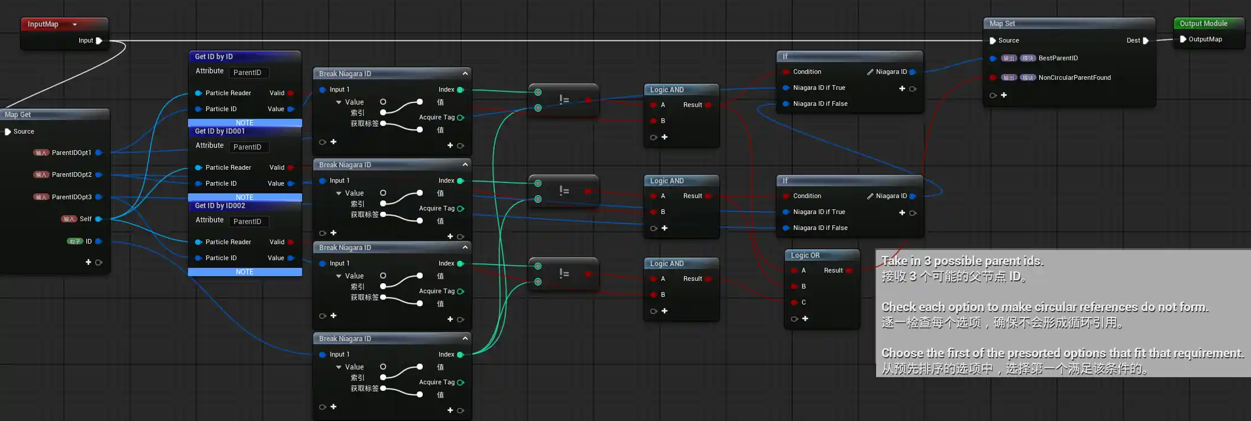Click the NOTE bar below the first Get ID by ID

pyautogui.click(x=245, y=123)
